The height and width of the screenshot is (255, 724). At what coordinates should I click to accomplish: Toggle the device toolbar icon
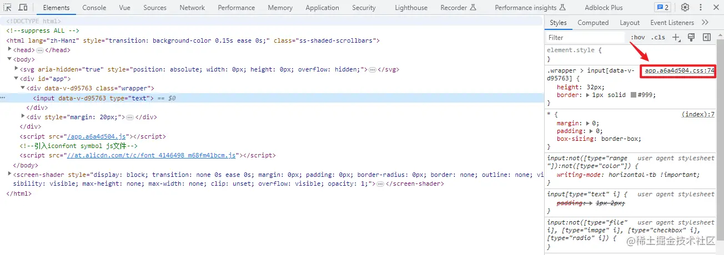click(23, 7)
